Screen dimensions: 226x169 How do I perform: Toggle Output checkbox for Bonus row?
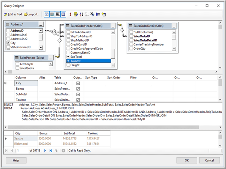(78, 89)
